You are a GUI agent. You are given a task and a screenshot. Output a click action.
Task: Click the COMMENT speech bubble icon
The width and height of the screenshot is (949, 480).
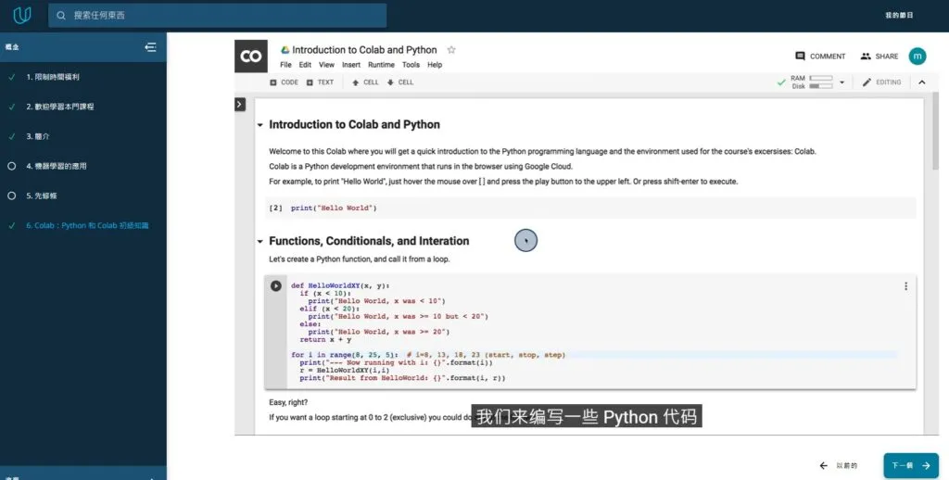tap(800, 57)
